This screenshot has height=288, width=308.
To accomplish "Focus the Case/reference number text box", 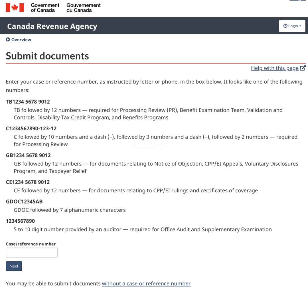I will click(x=32, y=252).
